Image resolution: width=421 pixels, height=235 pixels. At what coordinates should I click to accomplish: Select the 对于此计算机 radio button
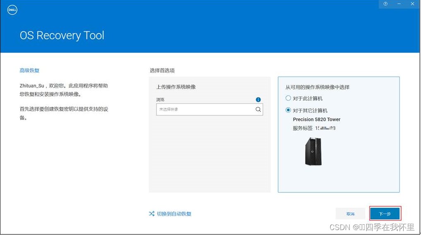pyautogui.click(x=288, y=98)
